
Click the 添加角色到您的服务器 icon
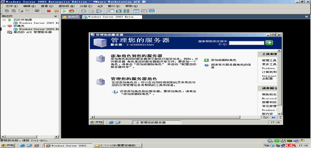[x=101, y=59]
